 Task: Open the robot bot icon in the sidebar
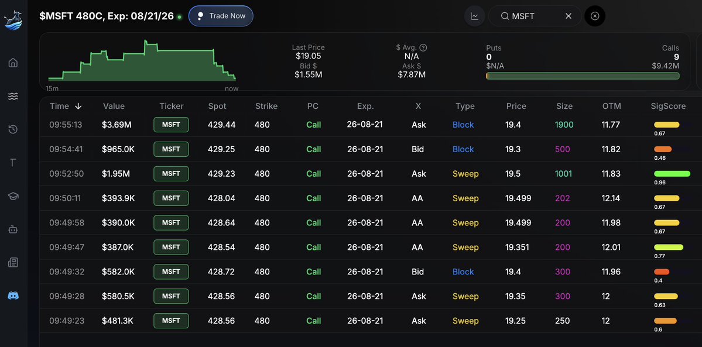tap(13, 229)
